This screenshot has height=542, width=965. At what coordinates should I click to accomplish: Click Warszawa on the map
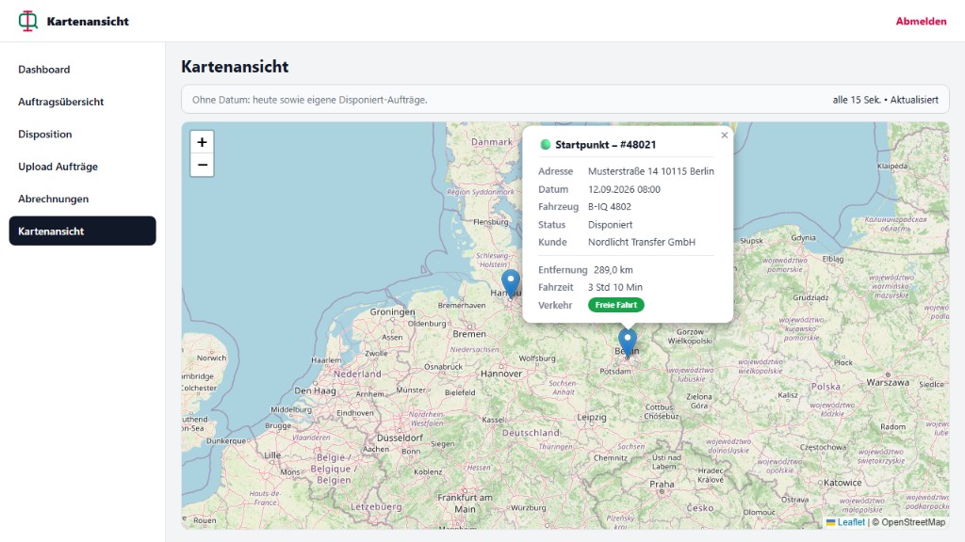point(888,382)
